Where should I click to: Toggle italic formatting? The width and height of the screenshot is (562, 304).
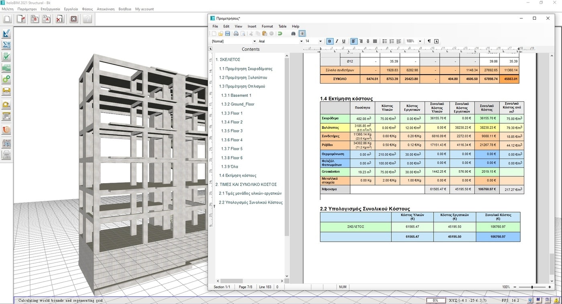click(x=337, y=41)
